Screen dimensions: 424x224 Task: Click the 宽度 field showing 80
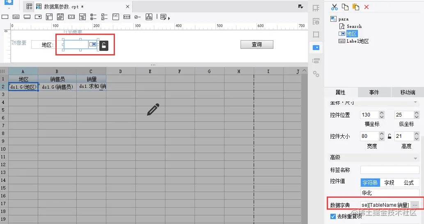tap(369, 136)
